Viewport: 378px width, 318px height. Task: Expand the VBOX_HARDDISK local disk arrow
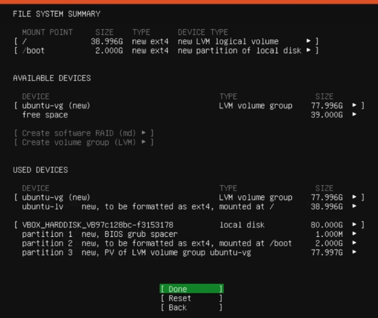(354, 225)
